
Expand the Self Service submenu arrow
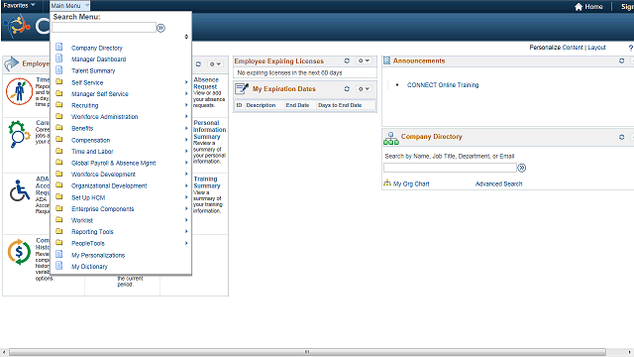tap(186, 82)
